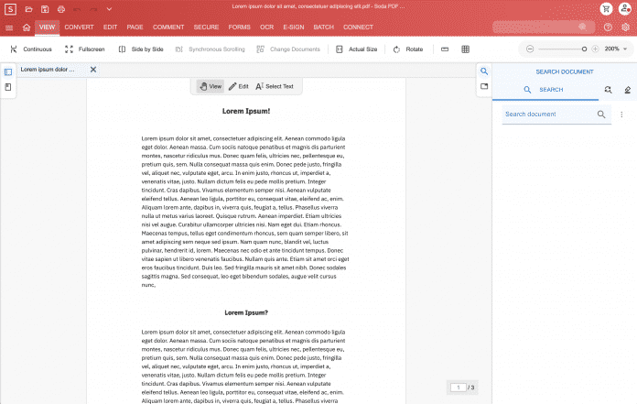Open bookmarks panel icon in left sidebar
This screenshot has height=404, width=637.
8,87
